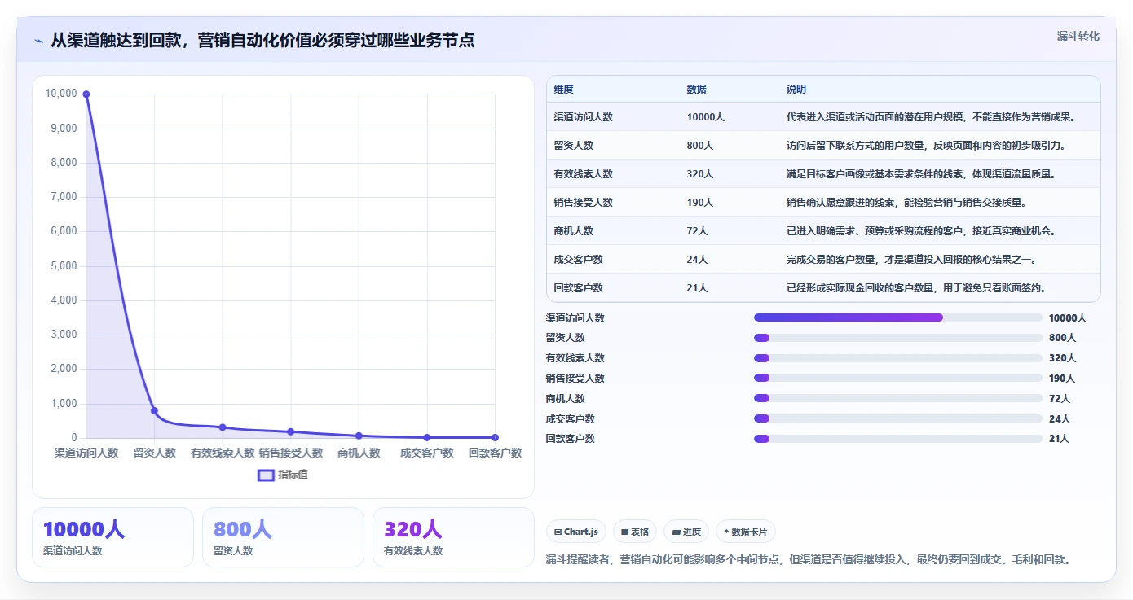Click the chart data point for 回款客户数
Screen dimensions: 1133x600
point(495,437)
